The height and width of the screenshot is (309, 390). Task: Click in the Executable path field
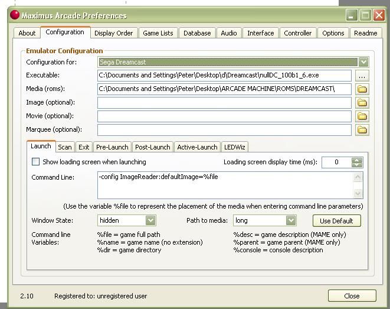(x=224, y=76)
